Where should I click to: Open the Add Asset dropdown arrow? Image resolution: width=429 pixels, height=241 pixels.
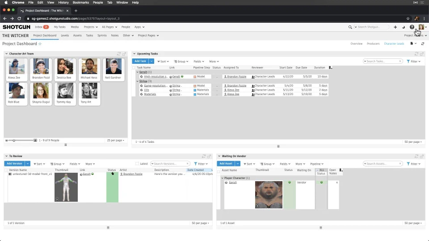pos(238,164)
